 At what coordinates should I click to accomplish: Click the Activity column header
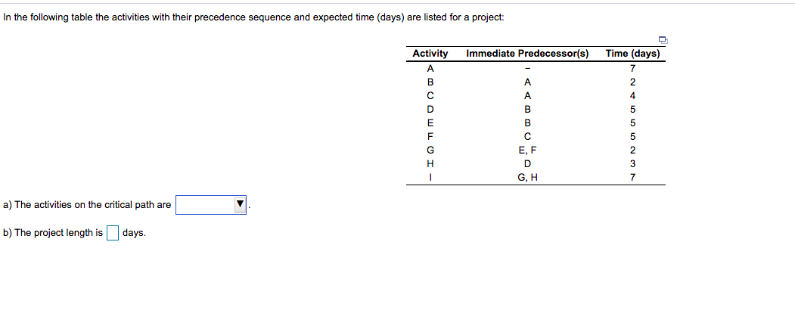430,53
